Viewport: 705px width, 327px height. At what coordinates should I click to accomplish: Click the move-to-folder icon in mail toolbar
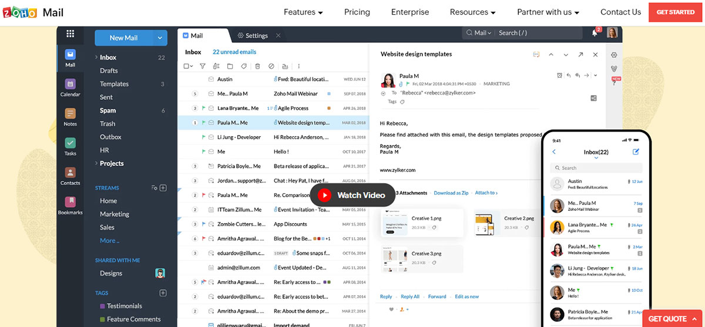230,66
